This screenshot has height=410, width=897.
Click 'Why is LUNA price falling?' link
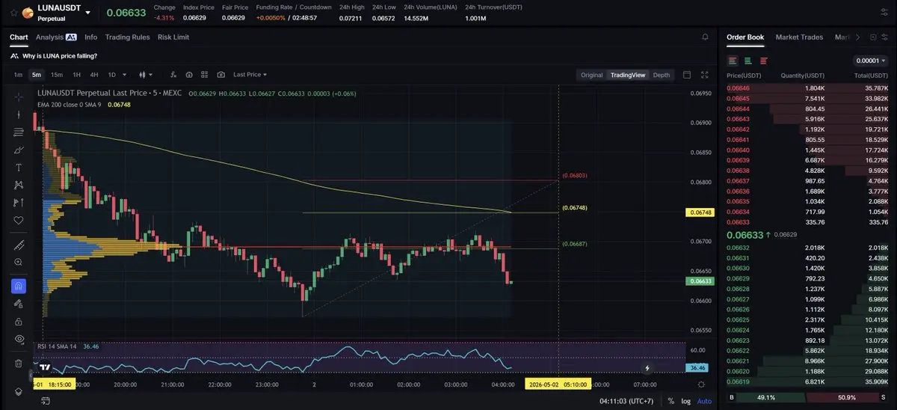(x=60, y=56)
